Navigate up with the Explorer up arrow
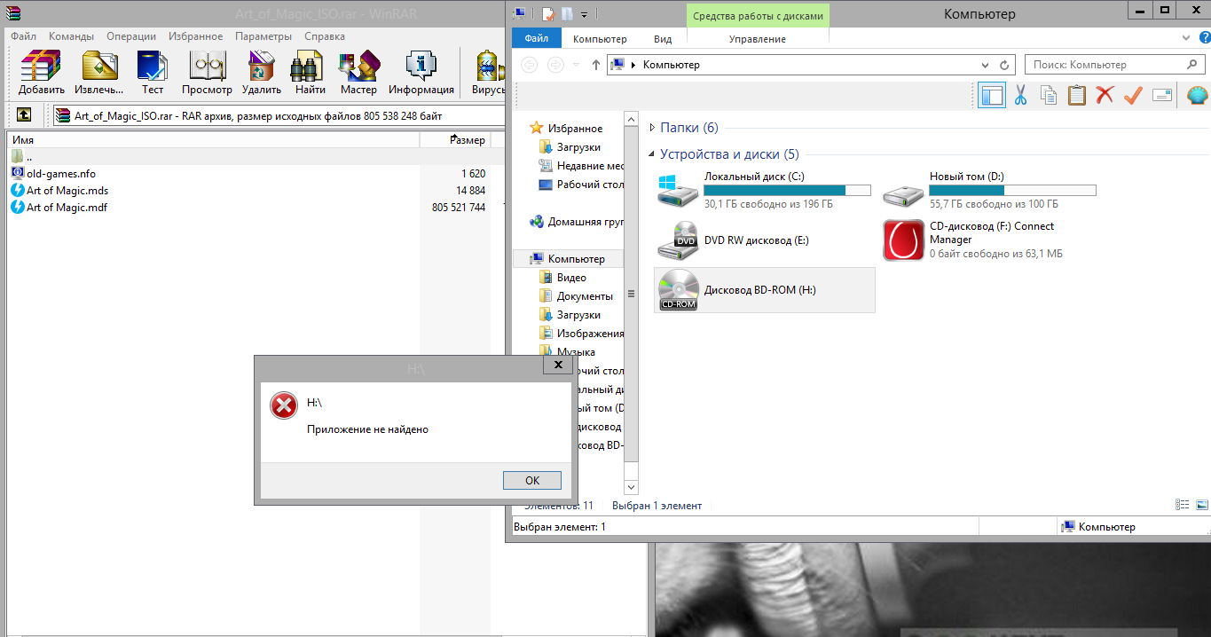Viewport: 1211px width, 637px height. pos(596,65)
